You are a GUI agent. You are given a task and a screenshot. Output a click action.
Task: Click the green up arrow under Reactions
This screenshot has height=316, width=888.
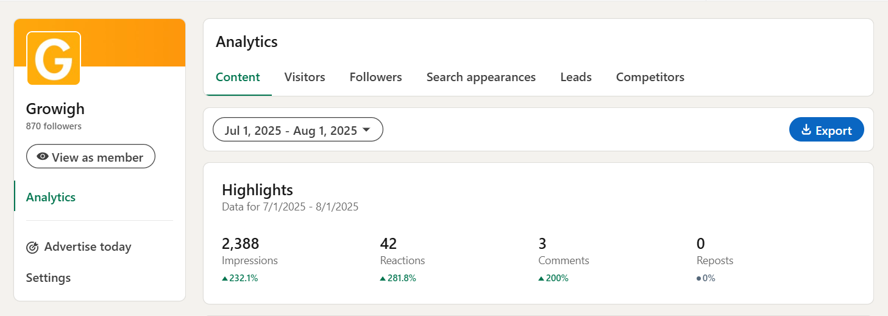pyautogui.click(x=383, y=278)
